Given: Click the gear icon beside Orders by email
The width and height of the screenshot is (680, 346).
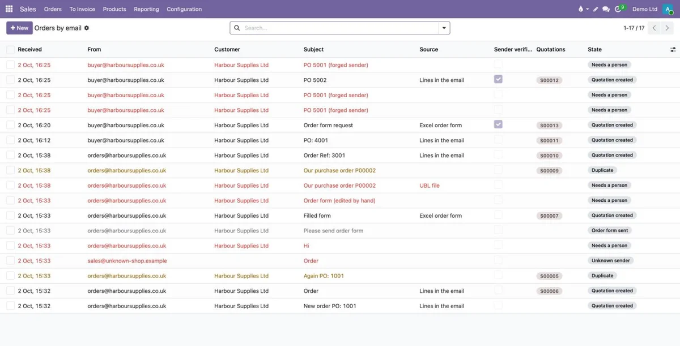Looking at the screenshot, I should point(87,28).
